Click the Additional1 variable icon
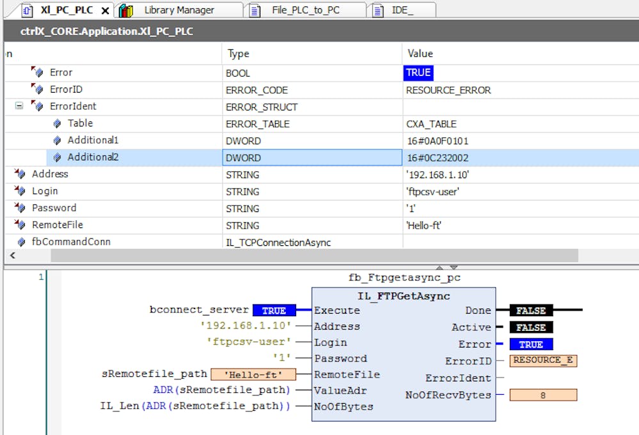Viewport: 639px width, 435px height. (x=57, y=141)
